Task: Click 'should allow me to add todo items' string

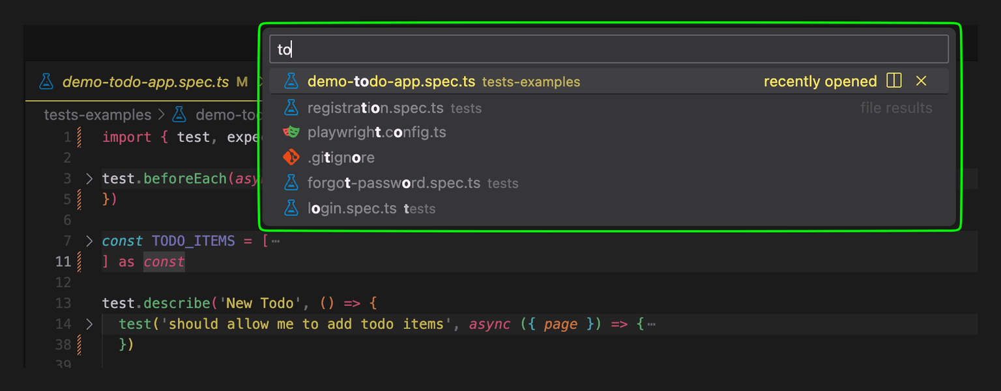Action: point(306,324)
